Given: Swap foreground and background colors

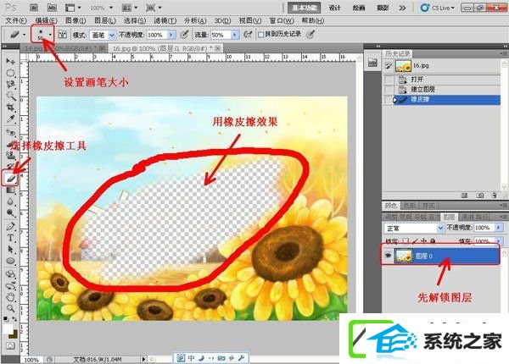Looking at the screenshot, I should coord(14,319).
